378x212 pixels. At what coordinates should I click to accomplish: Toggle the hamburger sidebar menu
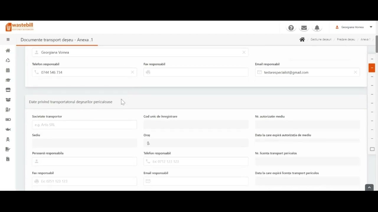(8, 39)
